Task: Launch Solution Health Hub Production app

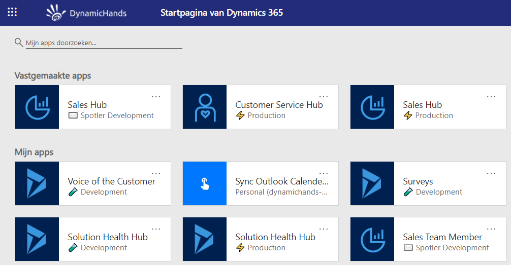Action: tap(275, 237)
